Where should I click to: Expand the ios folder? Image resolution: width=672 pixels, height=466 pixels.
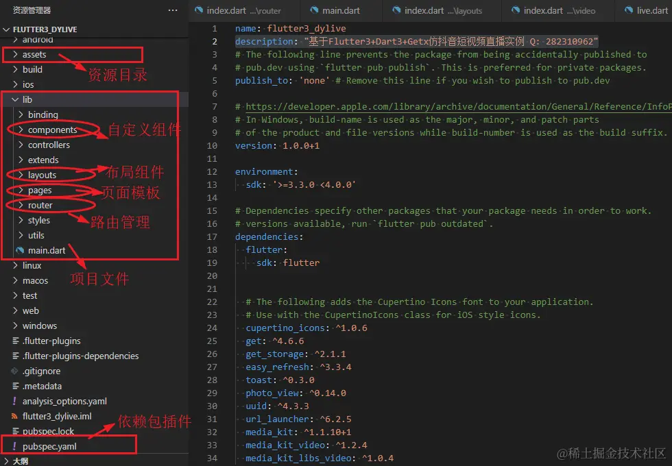(15, 84)
